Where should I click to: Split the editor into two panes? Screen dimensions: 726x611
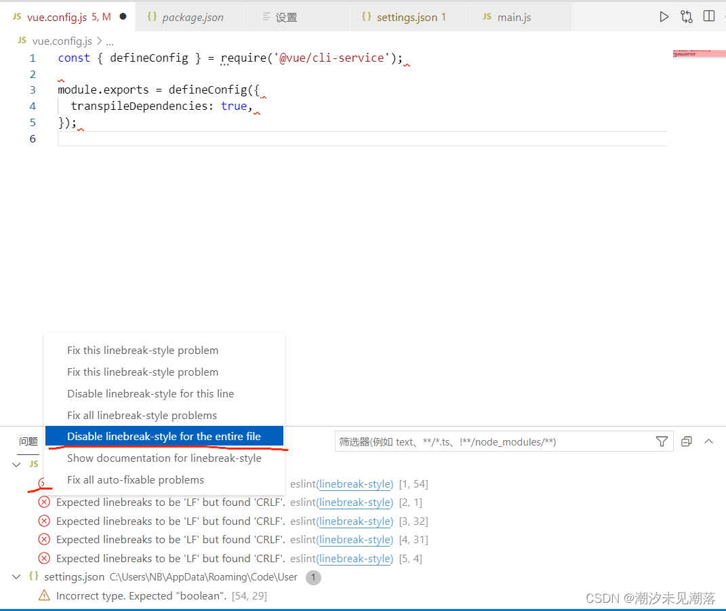[x=708, y=16]
